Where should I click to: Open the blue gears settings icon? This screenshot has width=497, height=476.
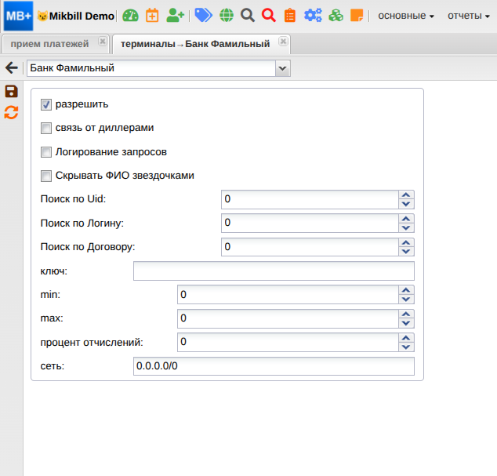[313, 15]
